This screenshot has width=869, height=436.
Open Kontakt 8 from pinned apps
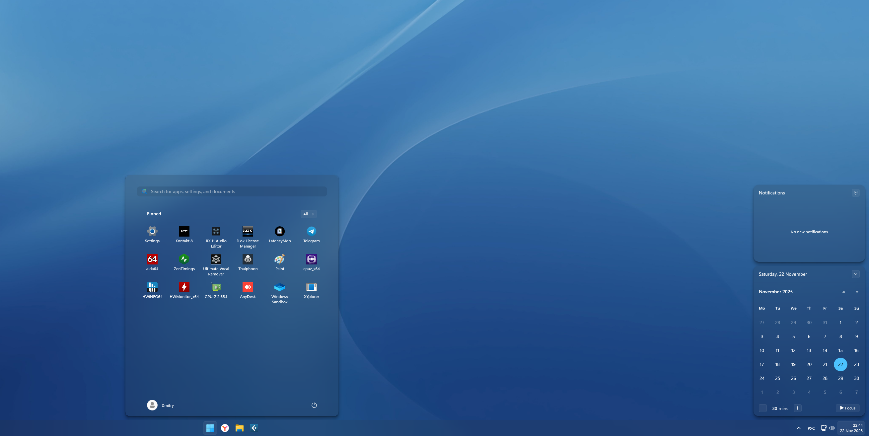point(184,232)
